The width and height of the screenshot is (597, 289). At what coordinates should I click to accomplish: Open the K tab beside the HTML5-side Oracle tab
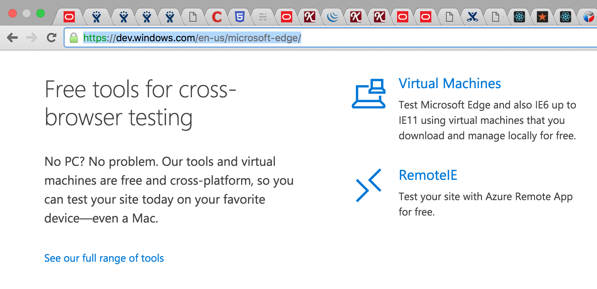pyautogui.click(x=310, y=16)
